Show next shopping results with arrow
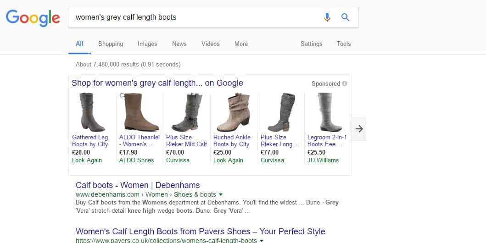 (x=359, y=129)
